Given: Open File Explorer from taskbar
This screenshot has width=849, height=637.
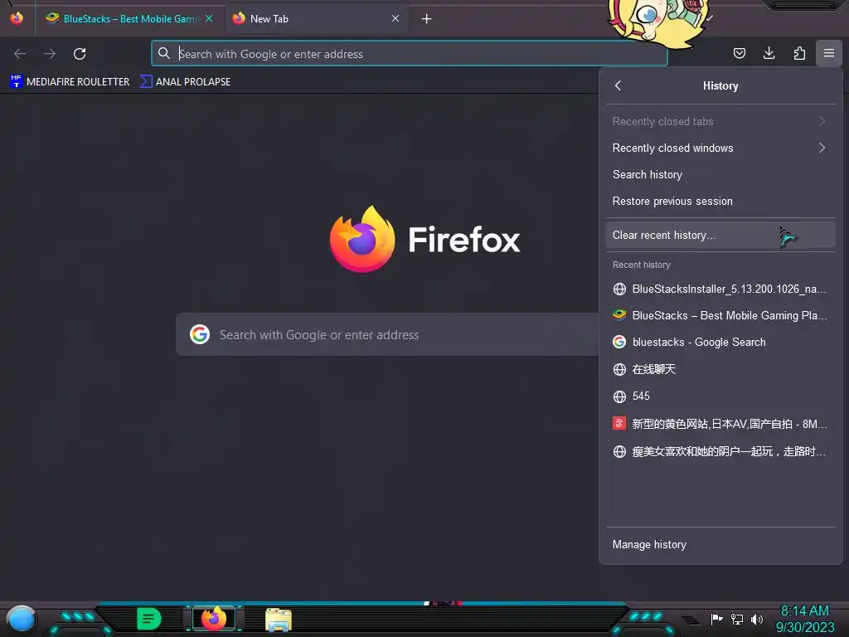Looking at the screenshot, I should [279, 620].
